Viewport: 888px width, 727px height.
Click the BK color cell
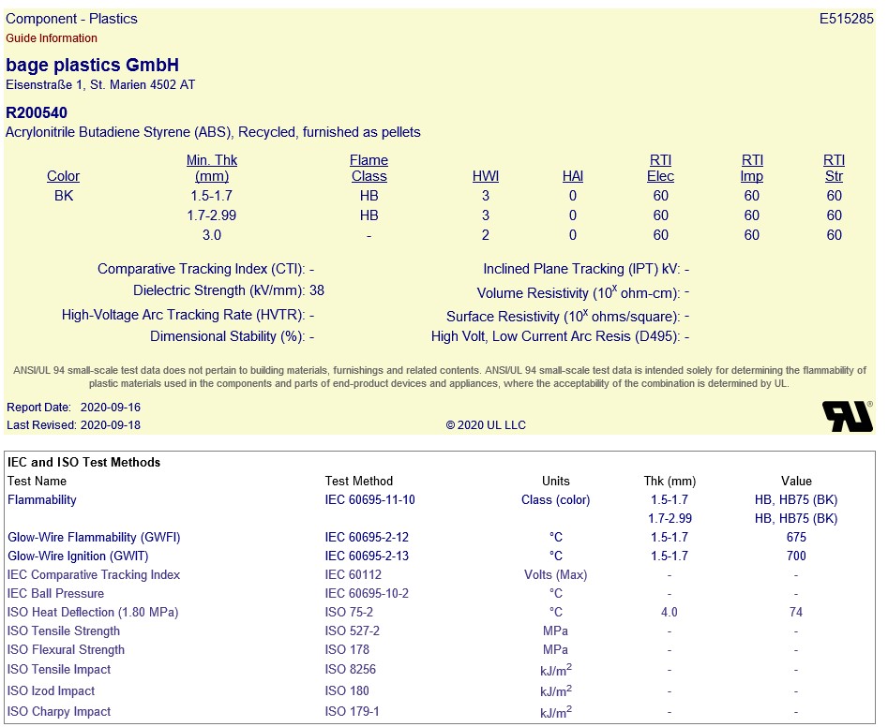coord(64,196)
